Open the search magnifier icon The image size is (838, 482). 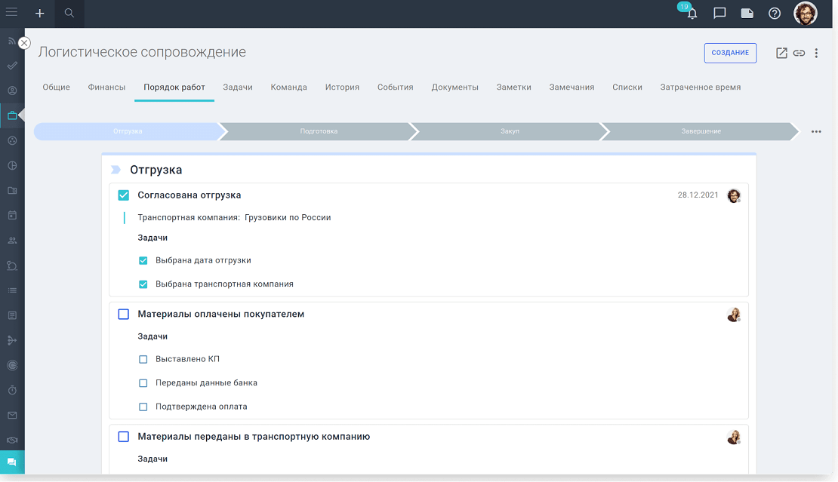[69, 14]
